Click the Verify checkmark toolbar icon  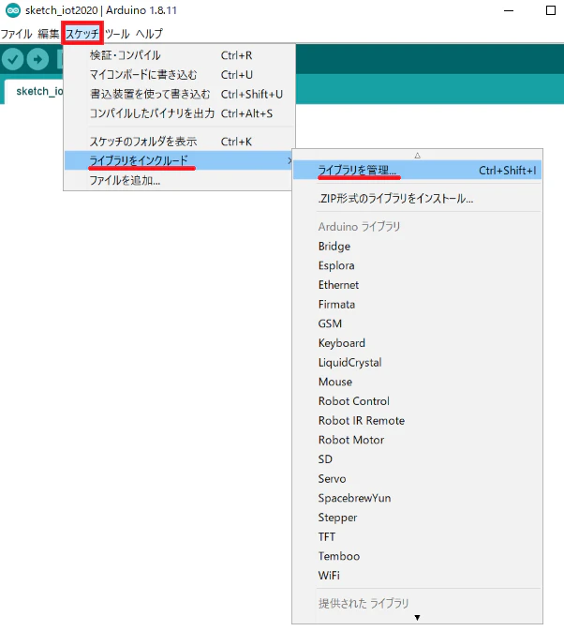pyautogui.click(x=12, y=59)
